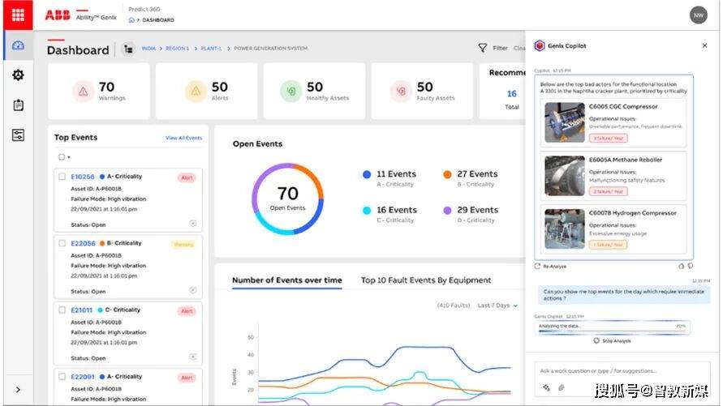Screen dimensions: 723x406
Task: Click the Copilot question input field
Action: (617, 370)
